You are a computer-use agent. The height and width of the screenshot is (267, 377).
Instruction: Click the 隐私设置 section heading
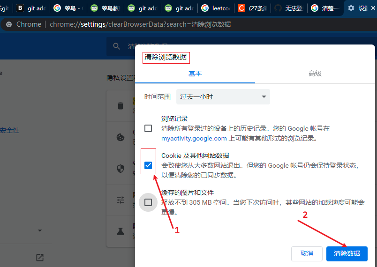tap(121, 78)
